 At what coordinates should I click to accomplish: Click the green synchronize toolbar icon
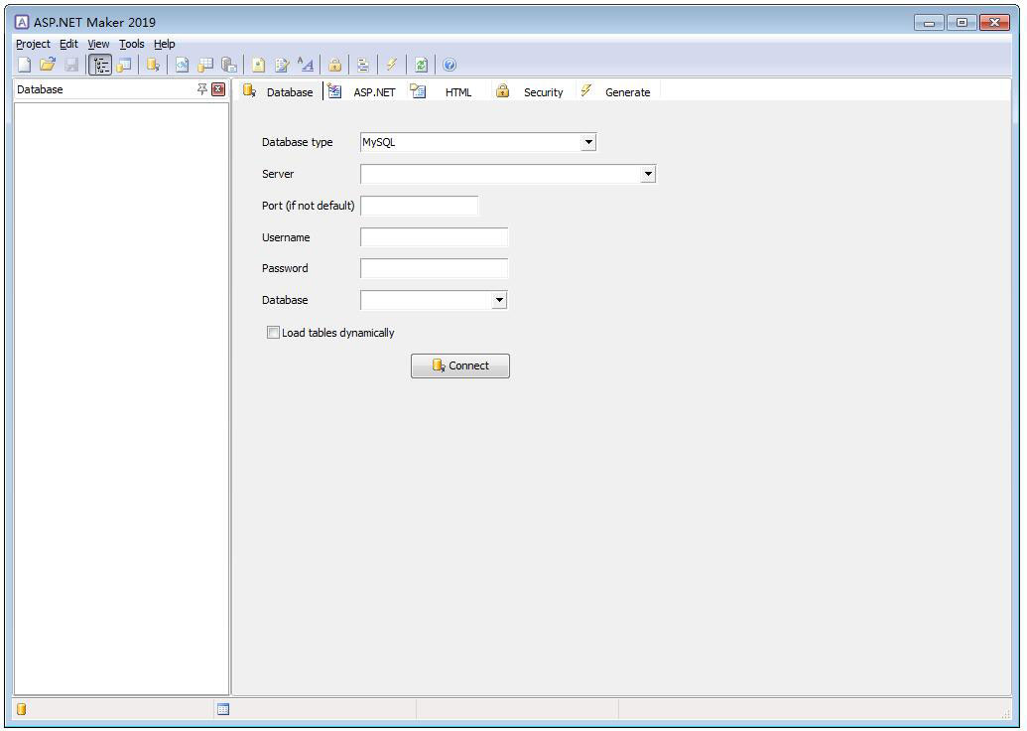coord(421,65)
